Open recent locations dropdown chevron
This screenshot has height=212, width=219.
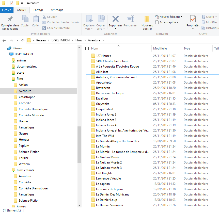click(18, 41)
